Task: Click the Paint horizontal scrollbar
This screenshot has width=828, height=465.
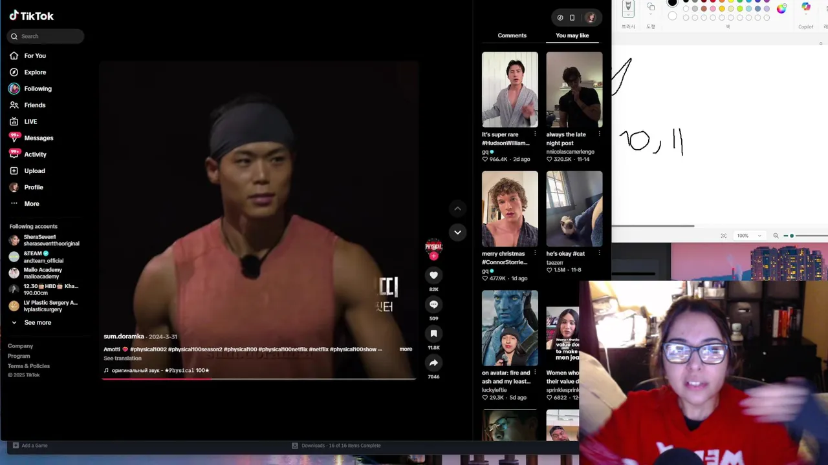Action: (653, 226)
